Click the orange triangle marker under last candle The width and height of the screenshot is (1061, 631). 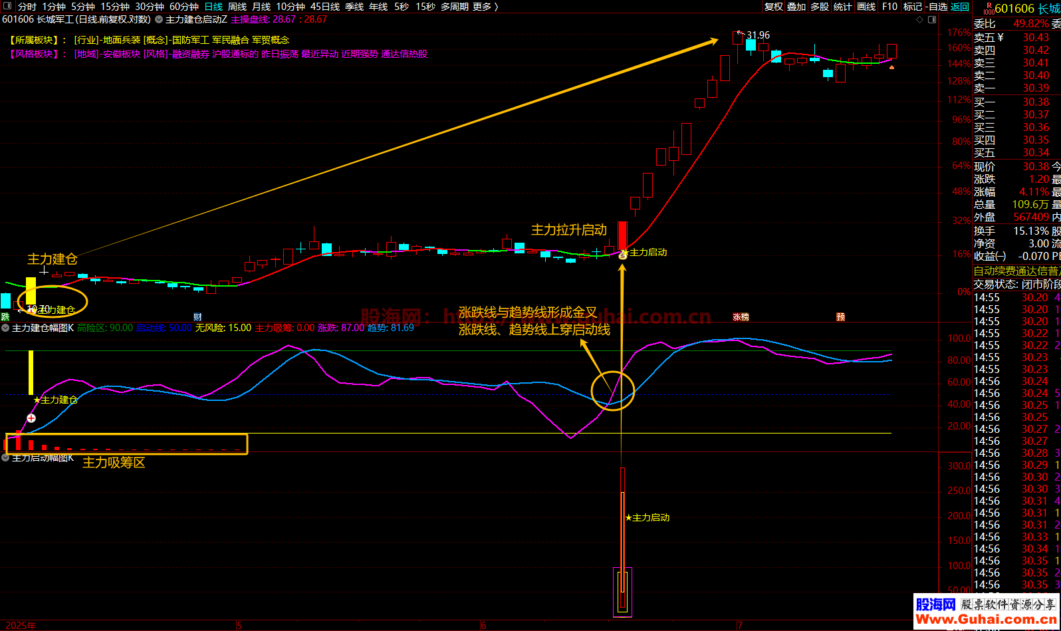(x=891, y=66)
